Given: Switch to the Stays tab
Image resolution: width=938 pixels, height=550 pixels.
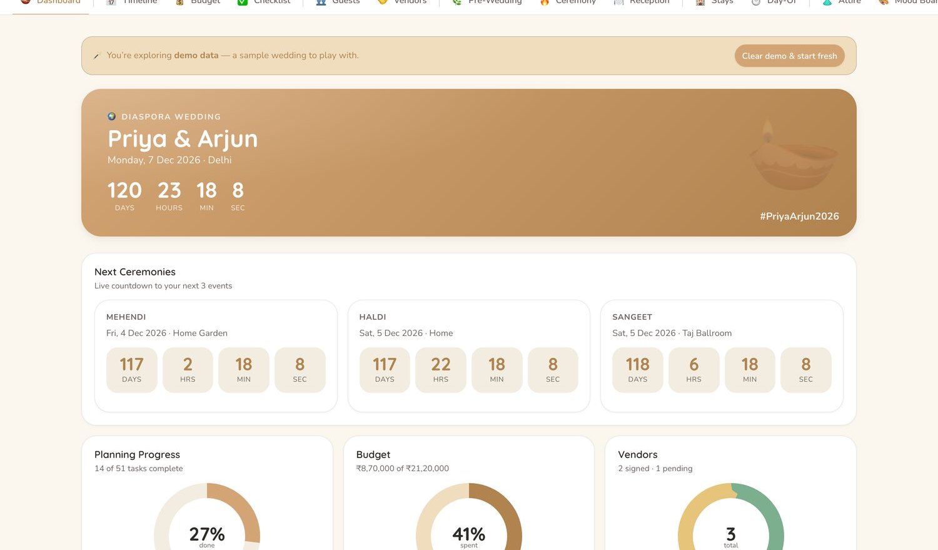Looking at the screenshot, I should coord(715,3).
